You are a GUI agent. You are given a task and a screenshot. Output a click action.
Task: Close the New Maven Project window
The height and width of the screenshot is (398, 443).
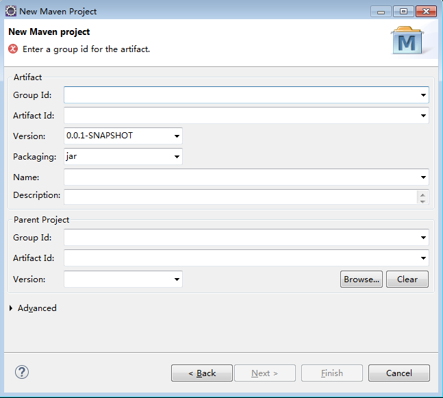426,12
